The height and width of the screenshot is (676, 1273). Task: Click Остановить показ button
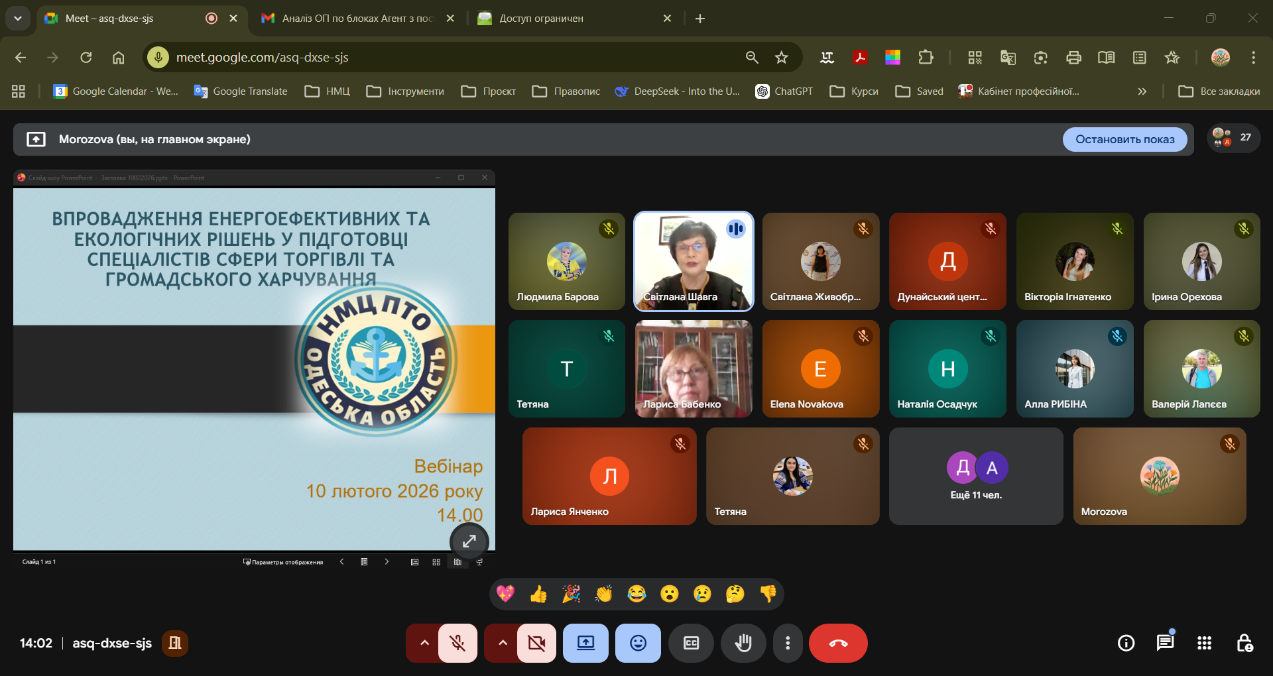(1124, 139)
